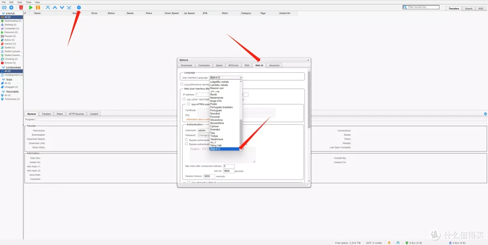Viewport: 488px width, 245px height.
Task: Click the Move to bottom queue icon
Action: 69,7
